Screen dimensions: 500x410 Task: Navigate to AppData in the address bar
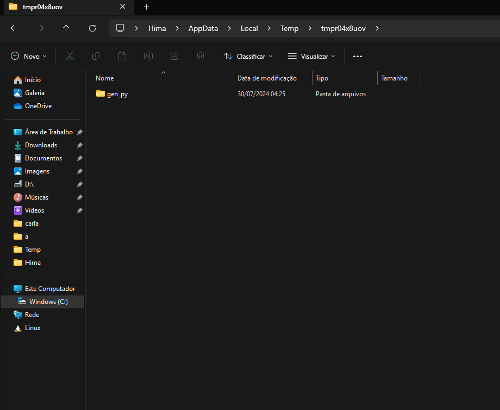pos(203,28)
